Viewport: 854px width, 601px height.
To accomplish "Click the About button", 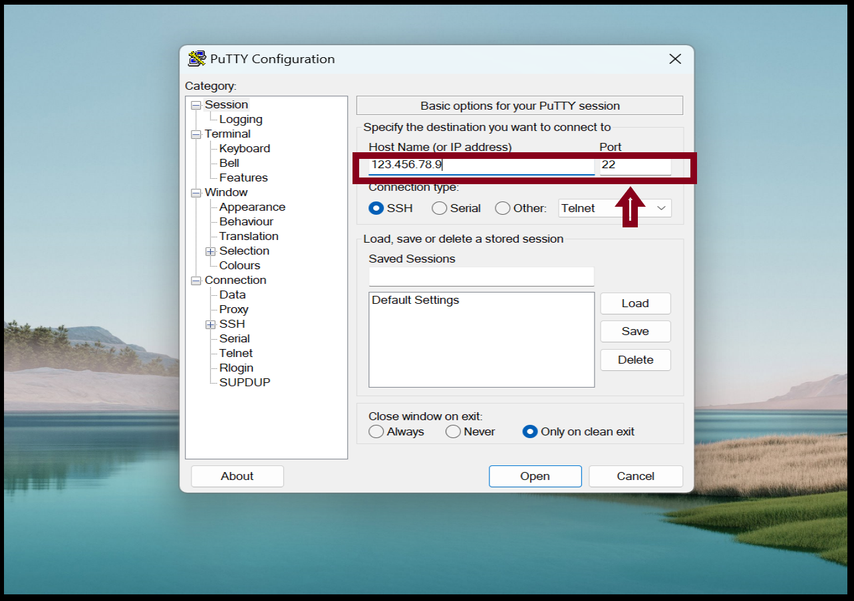I will click(237, 476).
